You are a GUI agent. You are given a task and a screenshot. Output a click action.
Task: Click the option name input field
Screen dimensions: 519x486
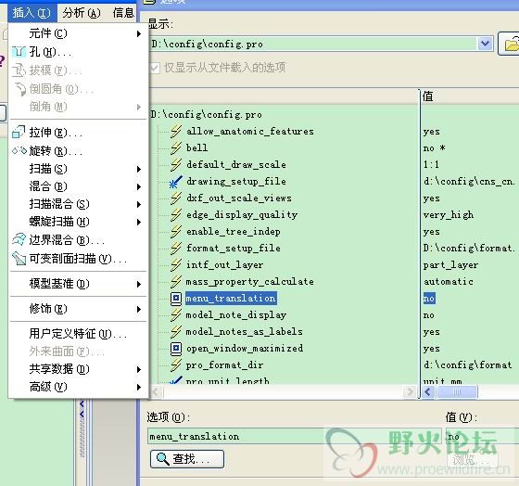coord(295,436)
